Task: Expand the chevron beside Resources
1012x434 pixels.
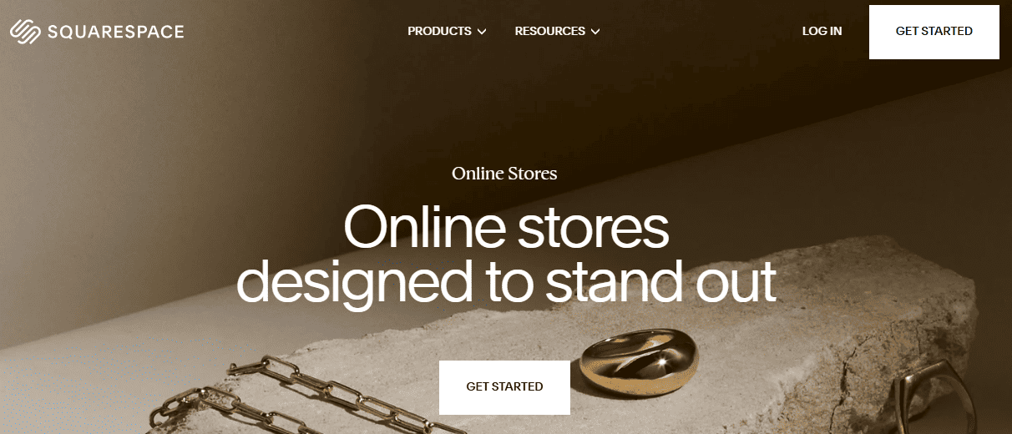Action: pos(595,32)
